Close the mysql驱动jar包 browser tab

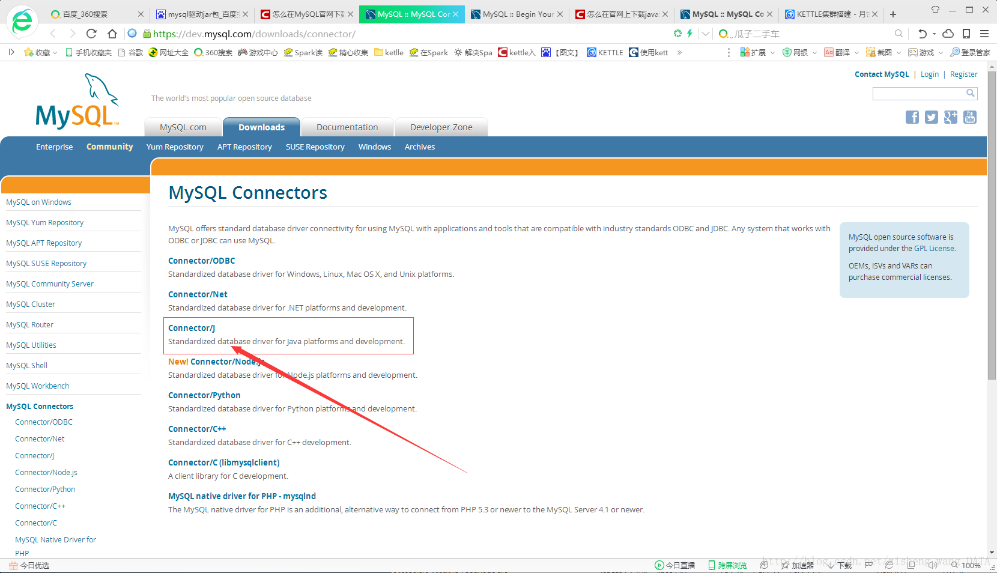[x=246, y=14]
